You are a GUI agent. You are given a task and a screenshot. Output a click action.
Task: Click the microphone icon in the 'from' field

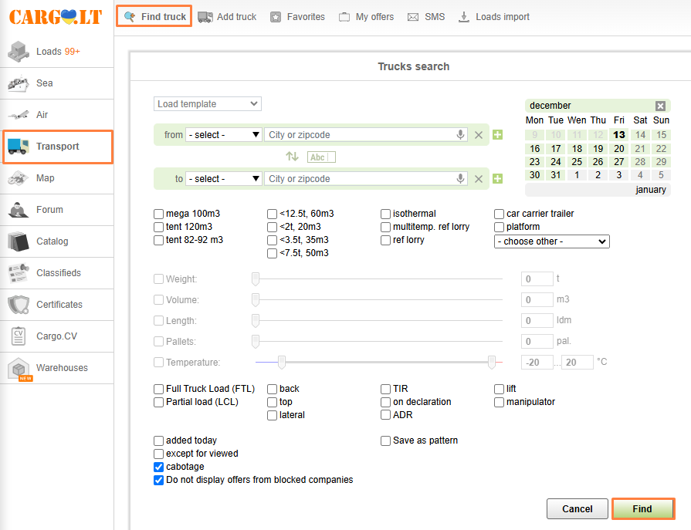[461, 135]
